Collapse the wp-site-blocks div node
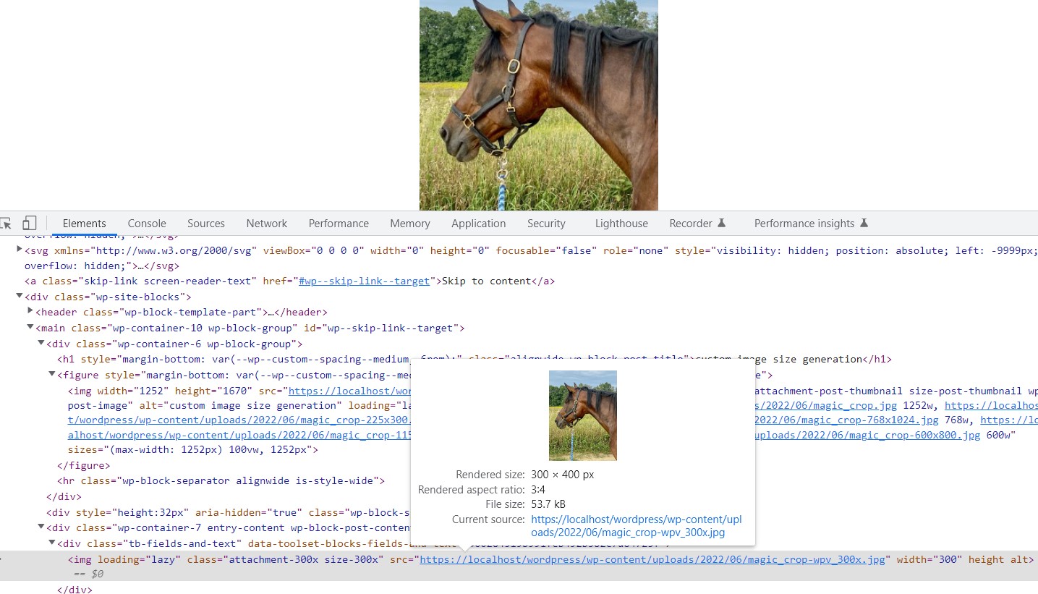1038x594 pixels. (20, 297)
